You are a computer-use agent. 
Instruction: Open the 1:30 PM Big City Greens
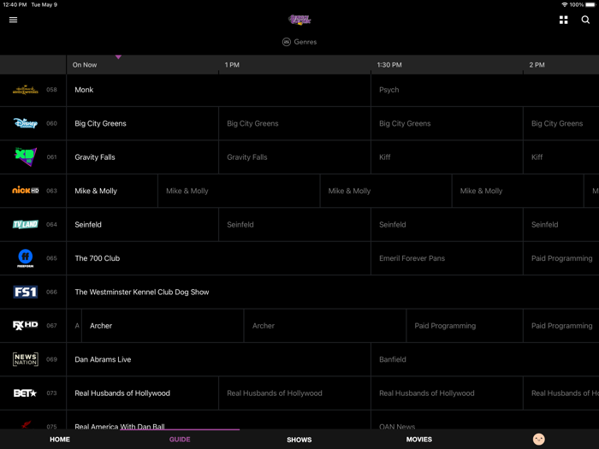click(447, 123)
